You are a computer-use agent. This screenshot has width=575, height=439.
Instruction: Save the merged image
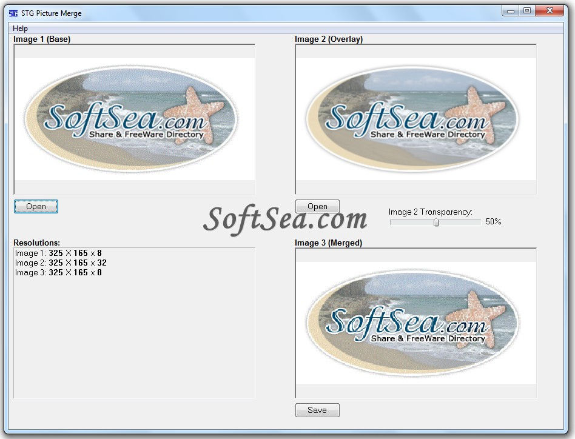317,410
